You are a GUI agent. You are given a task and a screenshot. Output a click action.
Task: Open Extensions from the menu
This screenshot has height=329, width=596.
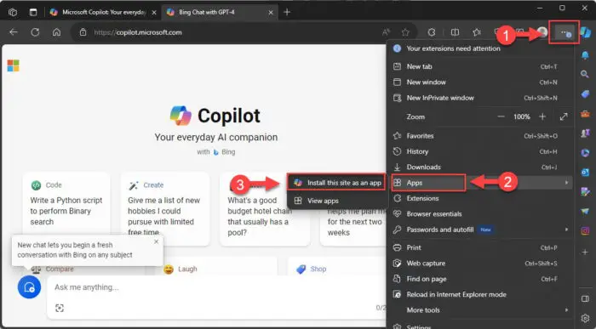pyautogui.click(x=480, y=198)
